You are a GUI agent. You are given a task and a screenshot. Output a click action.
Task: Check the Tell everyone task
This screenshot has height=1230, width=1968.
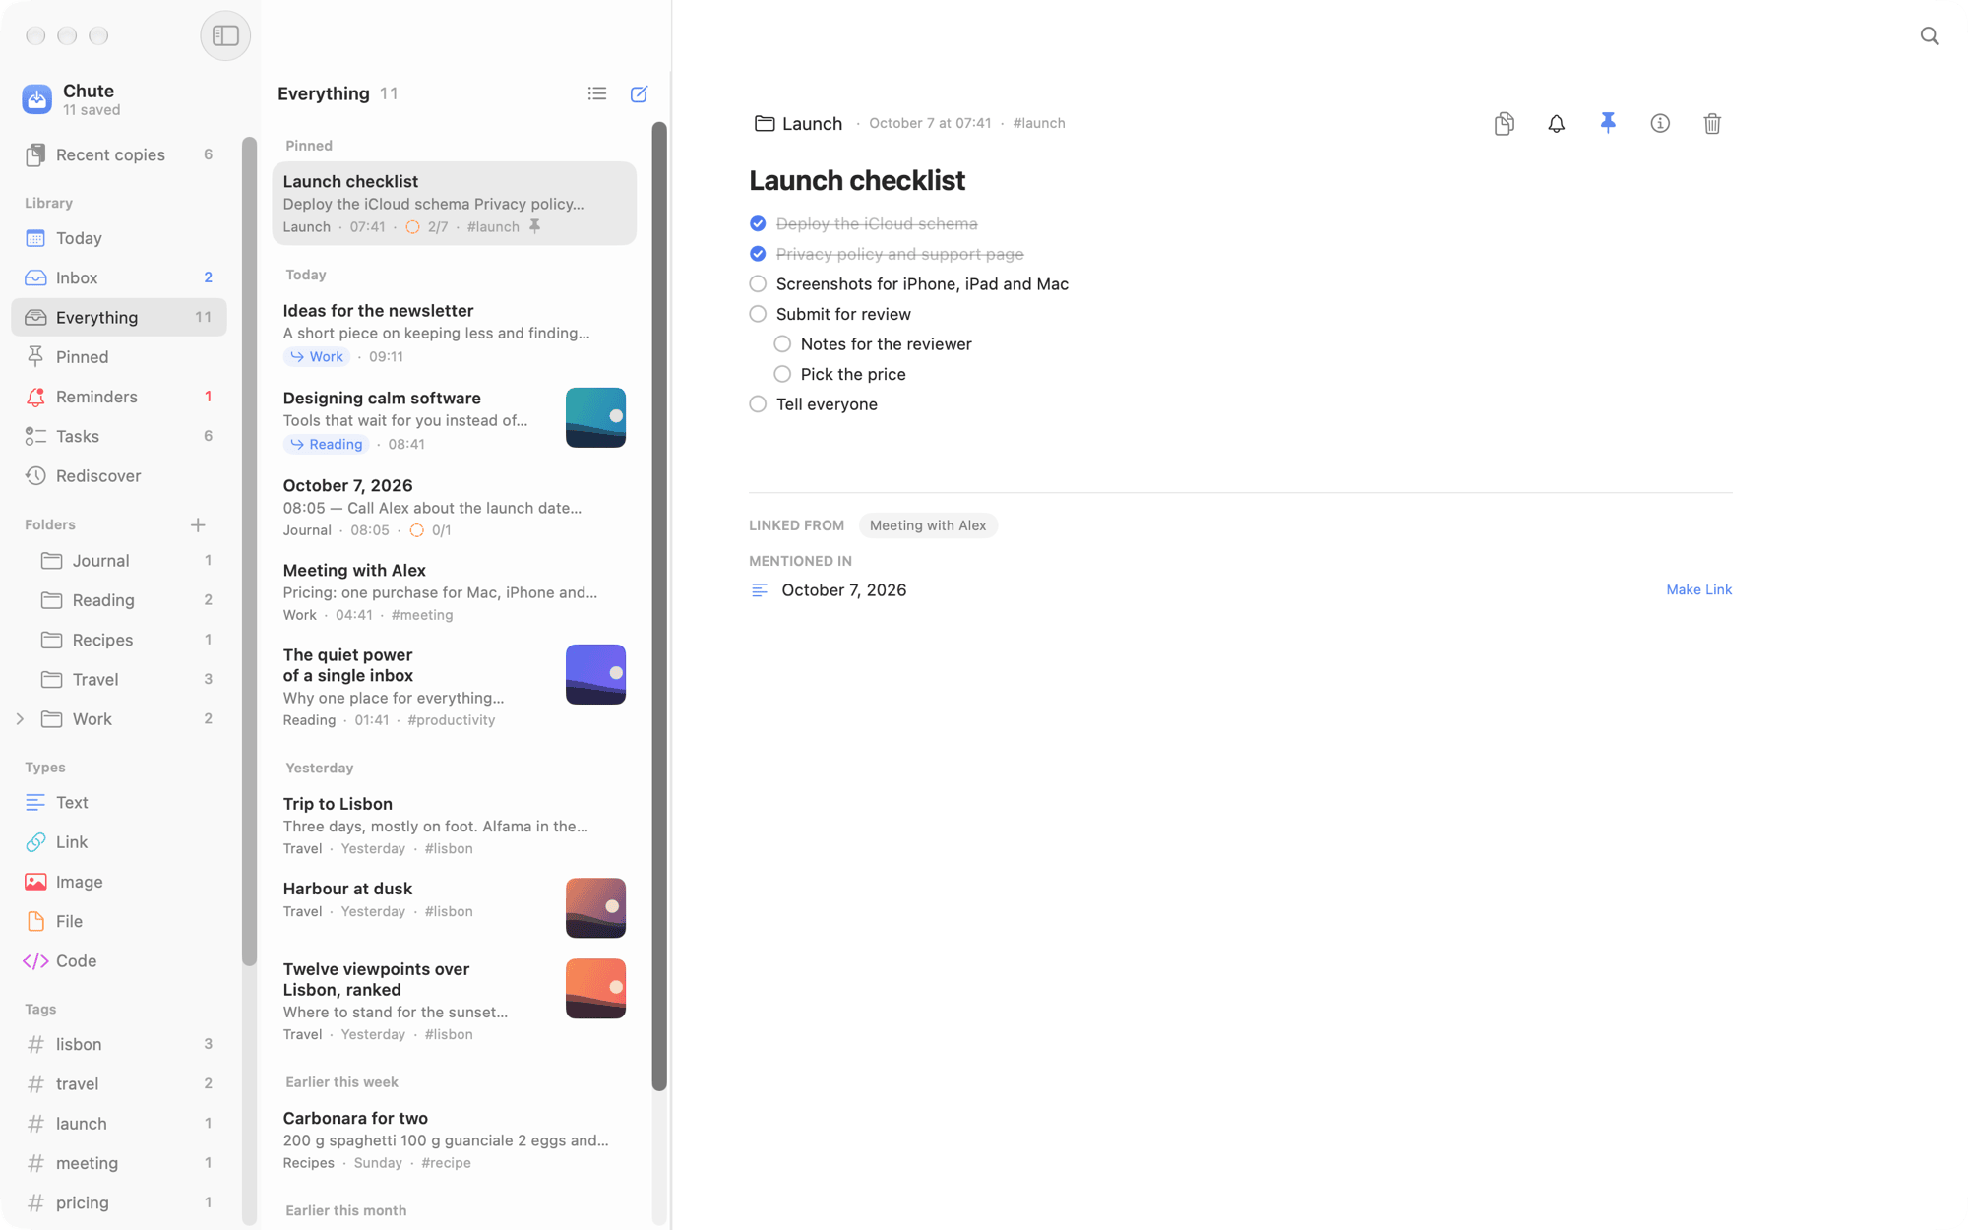click(x=758, y=403)
